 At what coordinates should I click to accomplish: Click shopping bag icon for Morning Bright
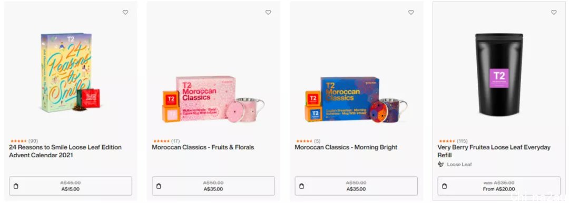tap(301, 186)
